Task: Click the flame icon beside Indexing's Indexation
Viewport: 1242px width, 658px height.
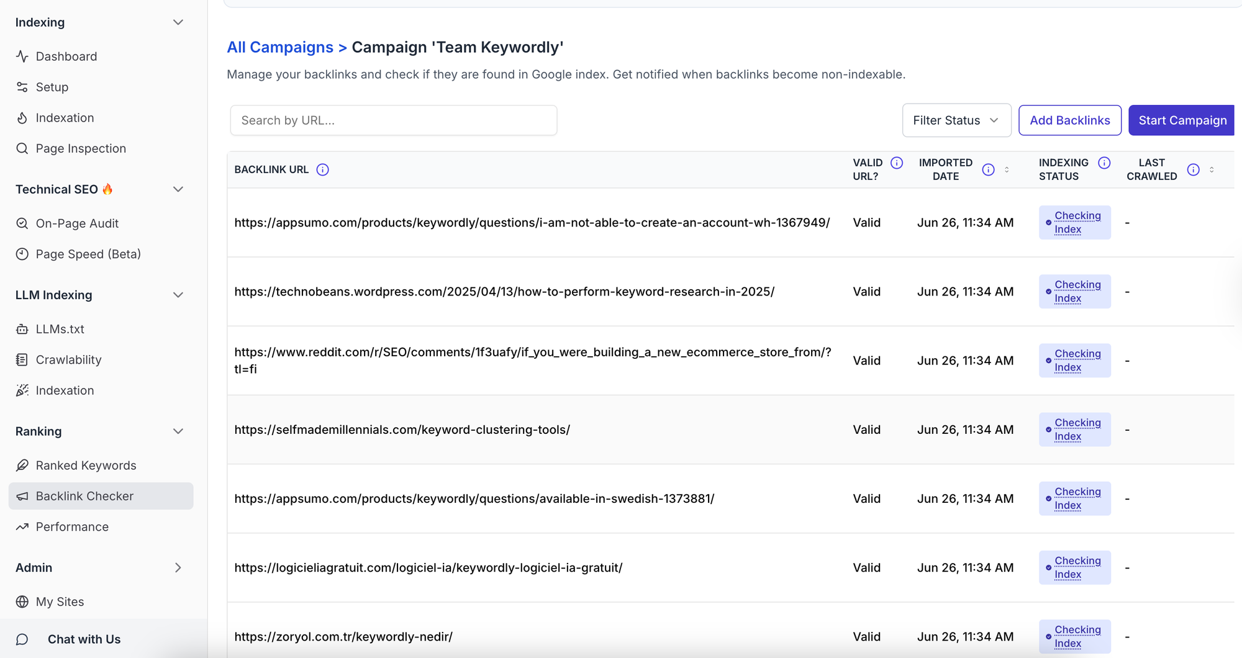Action: [x=22, y=118]
